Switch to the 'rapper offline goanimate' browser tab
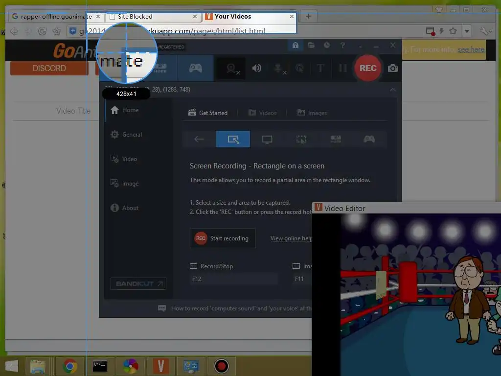Viewport: 501px width, 376px height. click(56, 16)
